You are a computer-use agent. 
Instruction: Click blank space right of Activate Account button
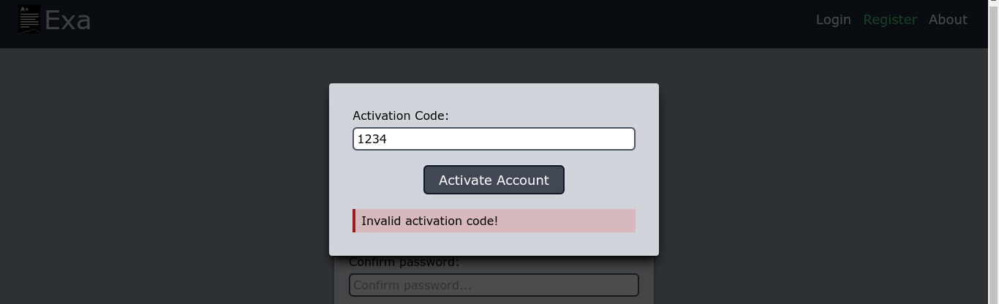click(x=600, y=180)
